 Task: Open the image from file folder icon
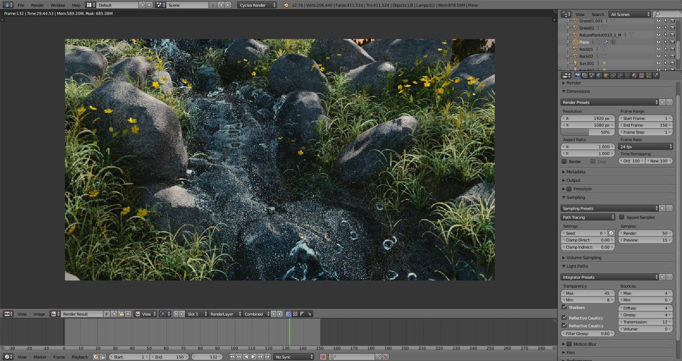(x=121, y=314)
